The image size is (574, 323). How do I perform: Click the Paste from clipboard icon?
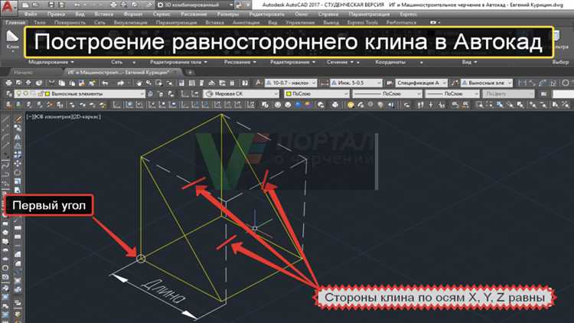72,83
